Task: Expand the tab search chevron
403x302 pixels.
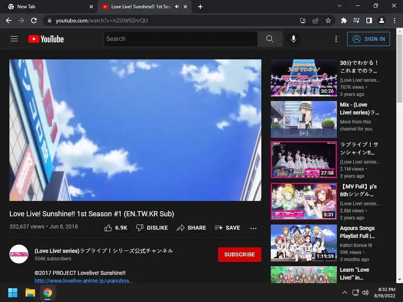Action: point(340,6)
